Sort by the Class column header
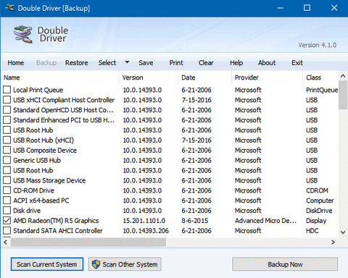348x278 pixels. (x=320, y=77)
